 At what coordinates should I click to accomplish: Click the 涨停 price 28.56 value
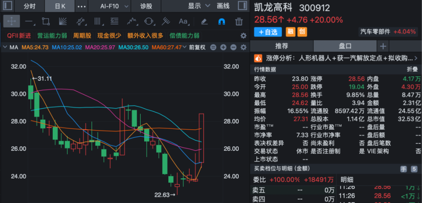coord(357,79)
